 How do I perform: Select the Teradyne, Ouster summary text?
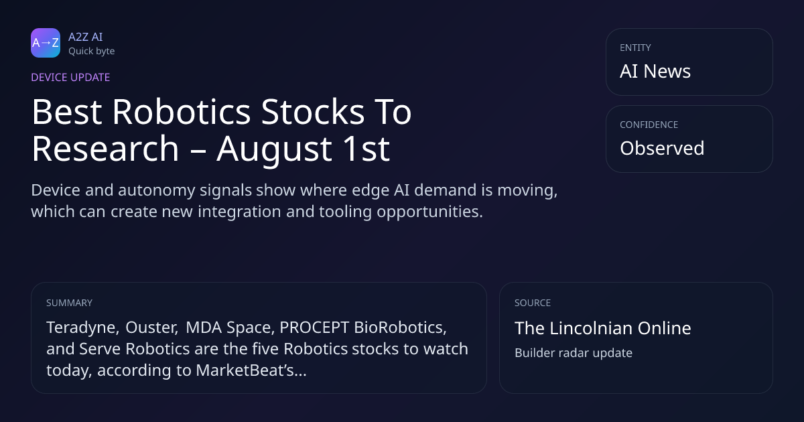point(257,349)
